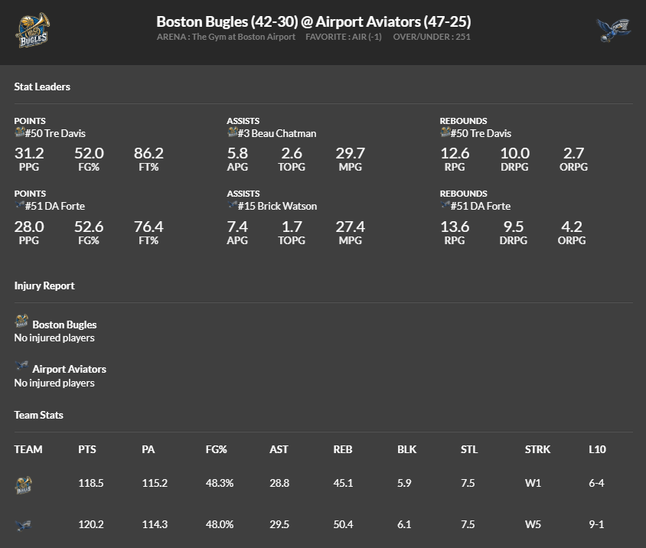Click the FG% column header

pos(217,449)
